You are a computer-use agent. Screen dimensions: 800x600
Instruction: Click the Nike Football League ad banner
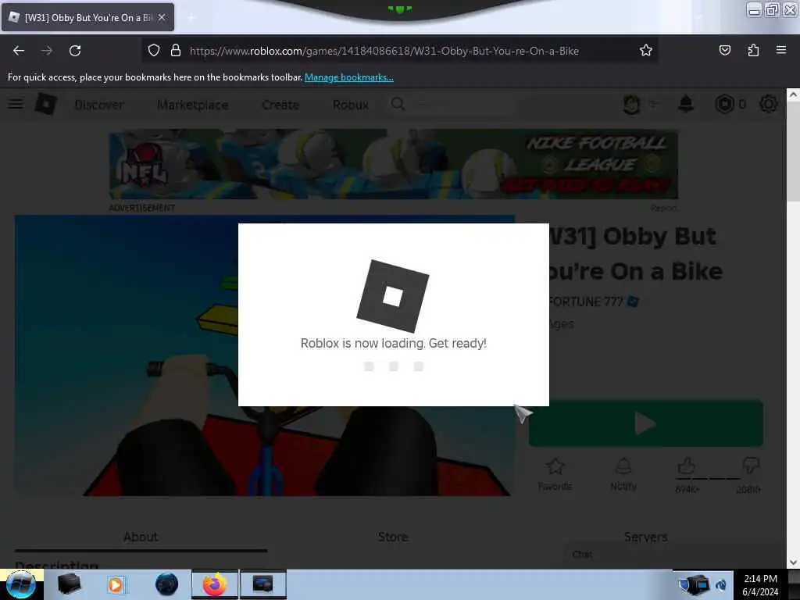coord(394,164)
